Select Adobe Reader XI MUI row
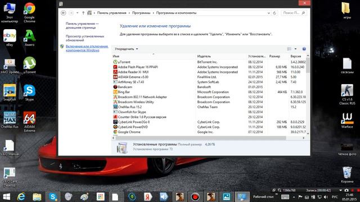360x202 pixels. 209,72
